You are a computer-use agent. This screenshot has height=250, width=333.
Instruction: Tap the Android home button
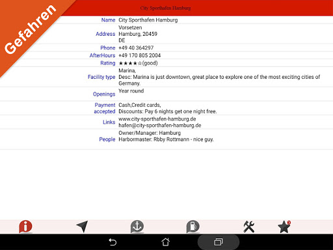click(x=166, y=242)
